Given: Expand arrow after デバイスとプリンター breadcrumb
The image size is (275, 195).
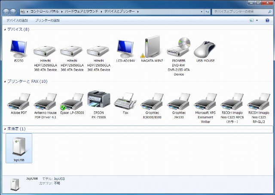Looking at the screenshot, I should click(x=138, y=12).
